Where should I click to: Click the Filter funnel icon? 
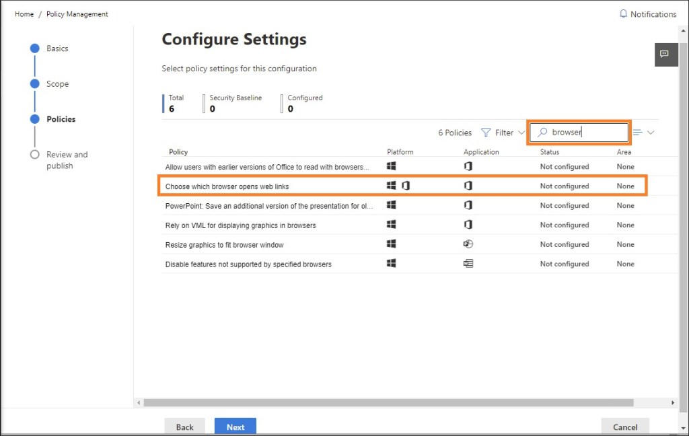(486, 133)
